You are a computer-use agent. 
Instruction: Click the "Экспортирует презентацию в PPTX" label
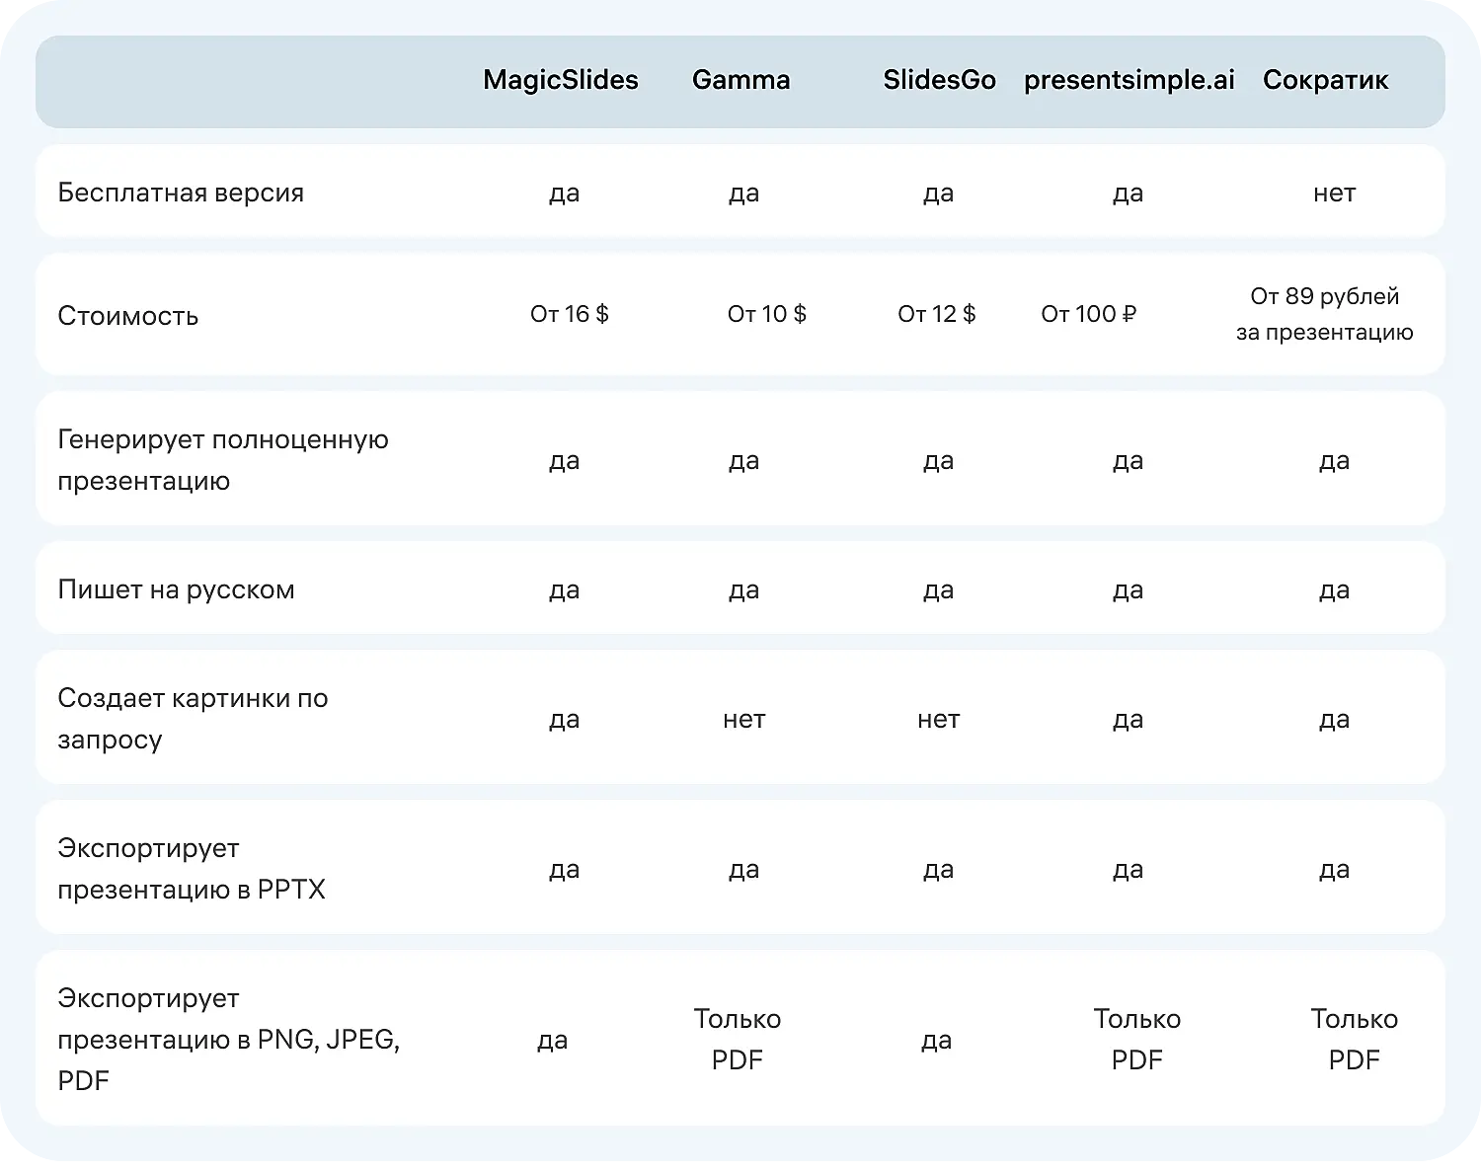click(192, 869)
